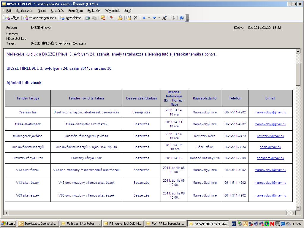The height and width of the screenshot is (228, 304).
Task: Open the move-to-folder icon
Action: [x=120, y=18]
